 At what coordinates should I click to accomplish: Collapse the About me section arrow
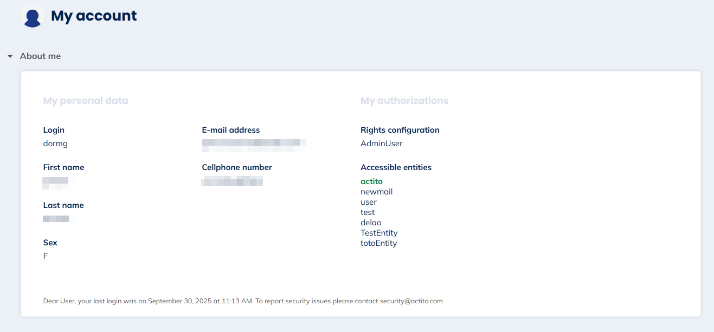(x=10, y=56)
